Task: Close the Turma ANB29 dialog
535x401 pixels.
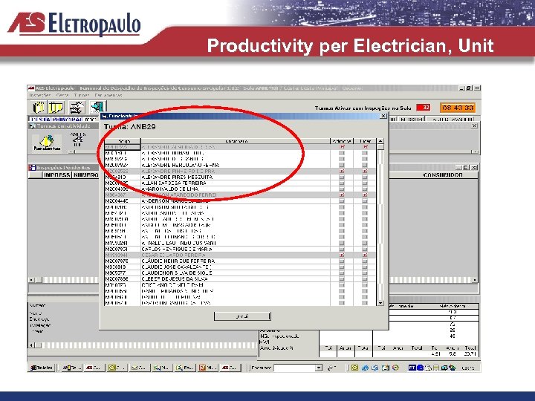Action: tap(383, 116)
